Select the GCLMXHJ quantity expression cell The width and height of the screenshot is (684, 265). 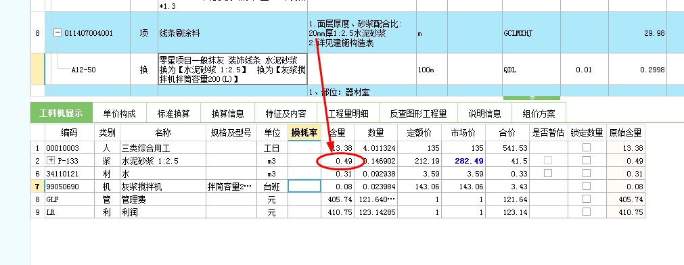531,33
